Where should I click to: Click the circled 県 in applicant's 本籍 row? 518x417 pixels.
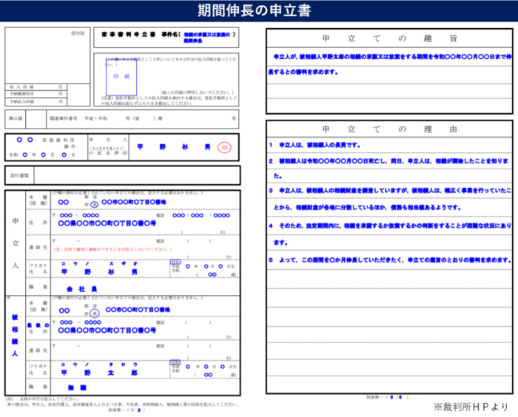point(95,205)
